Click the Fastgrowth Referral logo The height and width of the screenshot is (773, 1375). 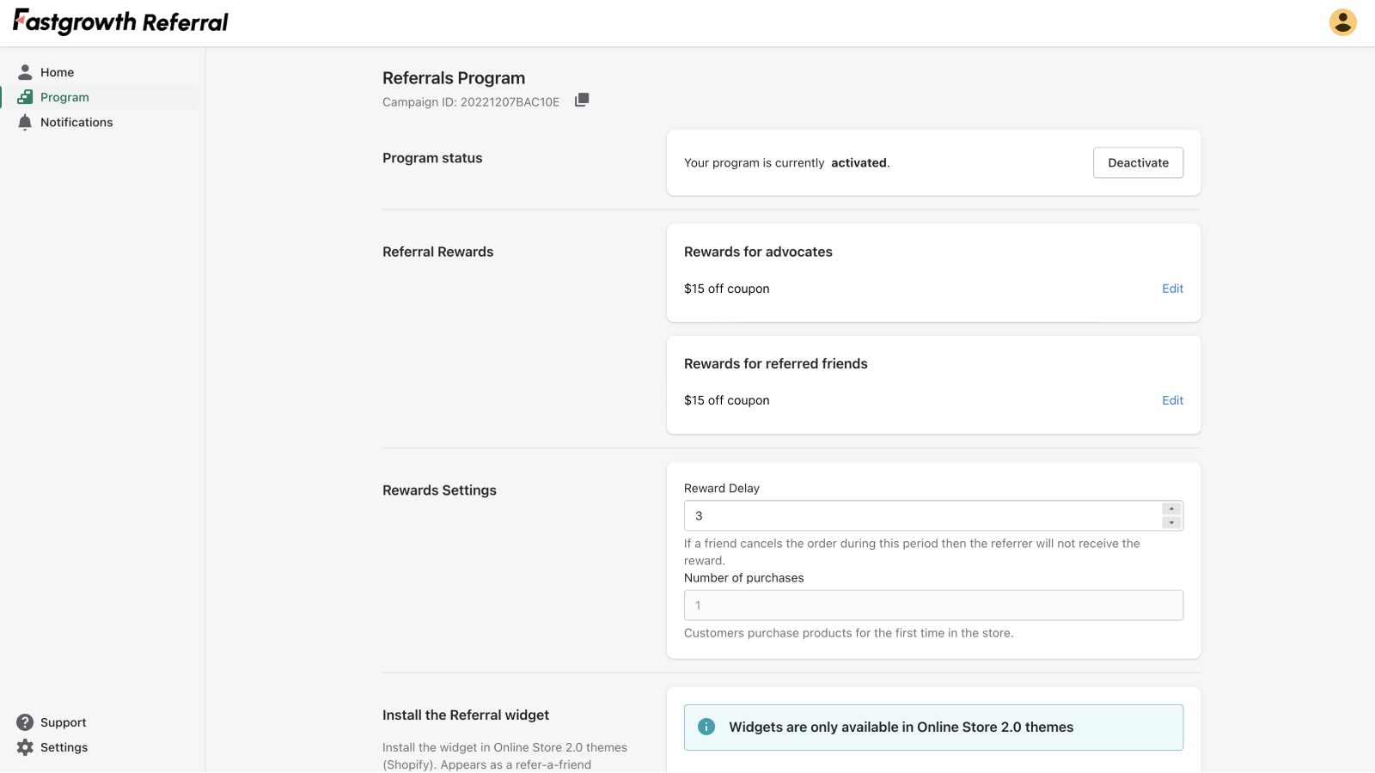click(x=119, y=21)
